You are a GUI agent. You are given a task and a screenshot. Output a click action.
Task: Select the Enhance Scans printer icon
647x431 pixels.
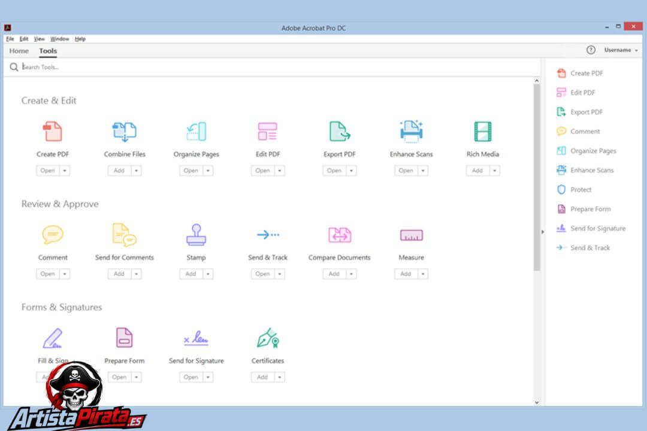tap(411, 131)
